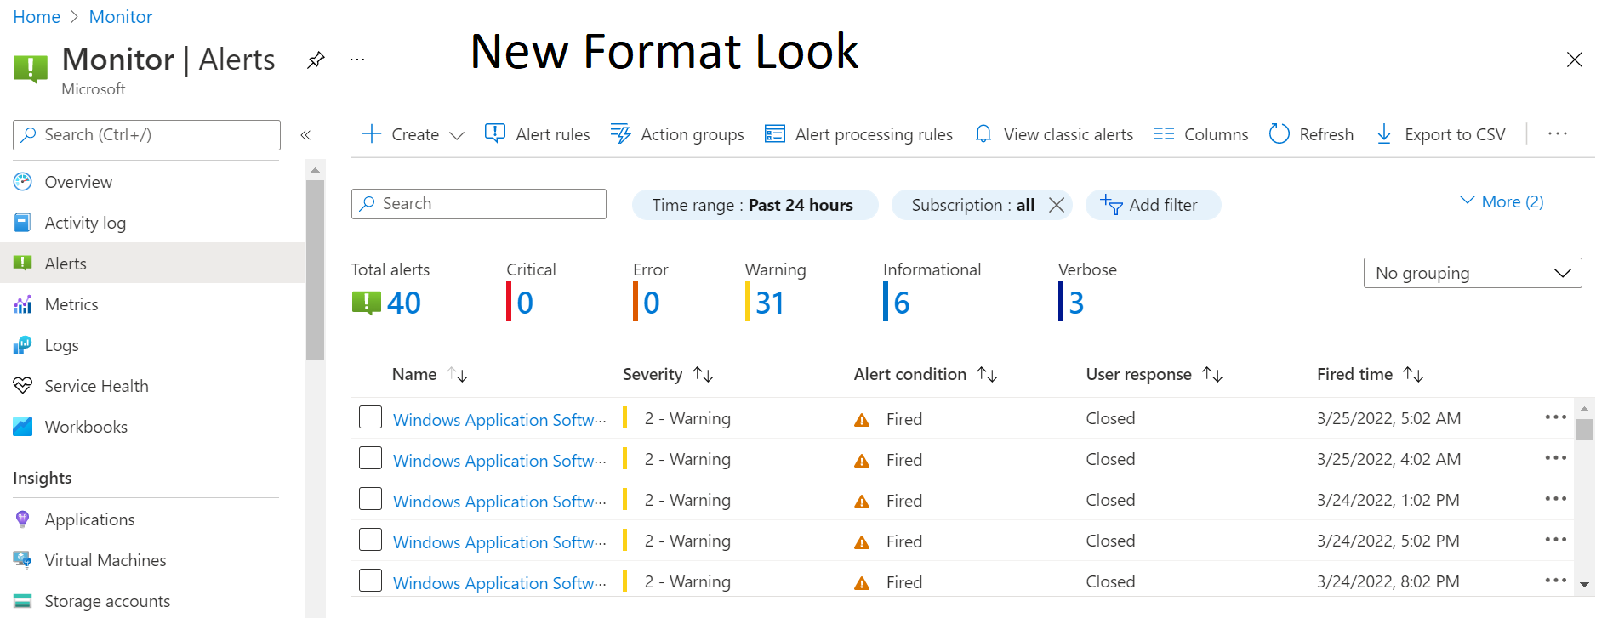Sort by User response arrows
This screenshot has height=618, width=1613.
pos(1212,374)
